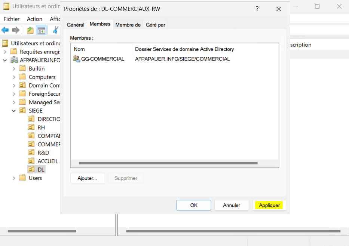Screen dimensions: 349x246
Task: Click the blue Back arrow in toolbar
Action: 5,30
